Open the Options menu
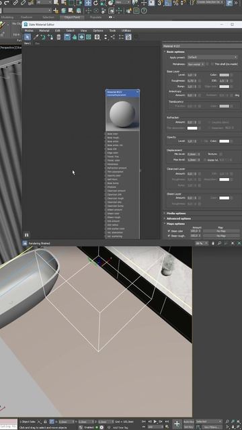242x430 pixels. click(x=98, y=31)
